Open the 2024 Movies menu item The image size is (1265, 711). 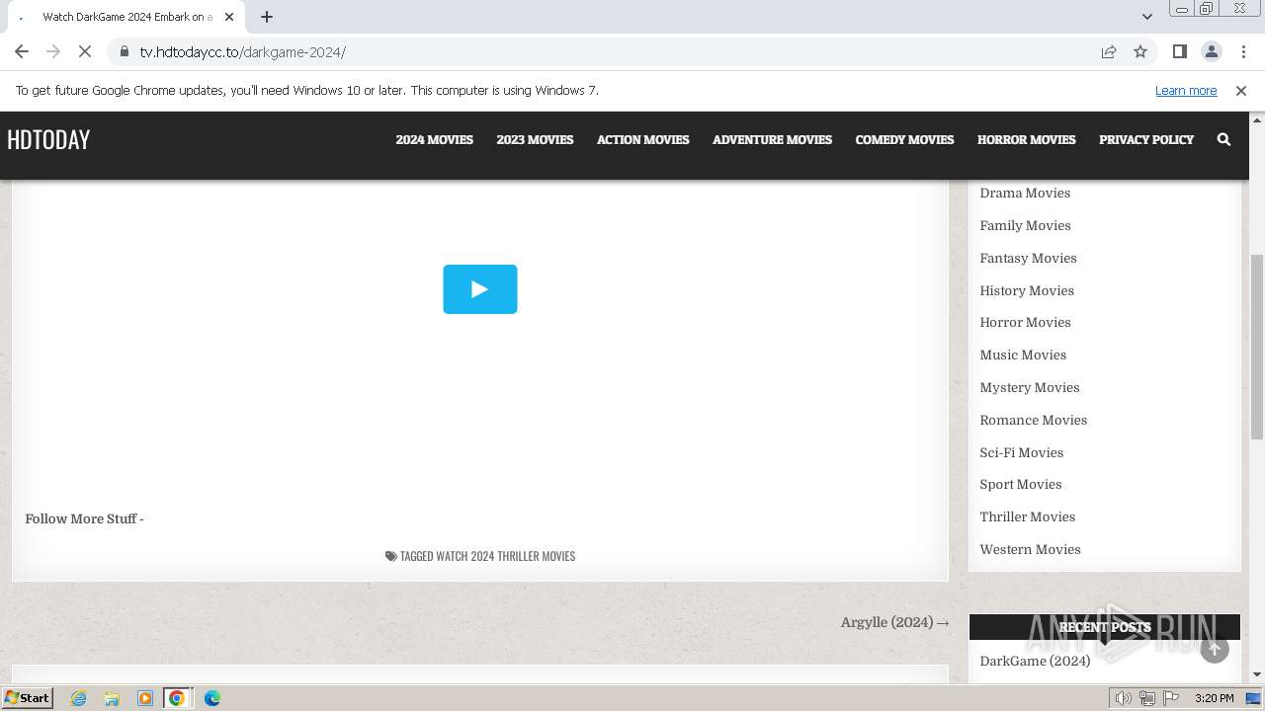coord(434,140)
